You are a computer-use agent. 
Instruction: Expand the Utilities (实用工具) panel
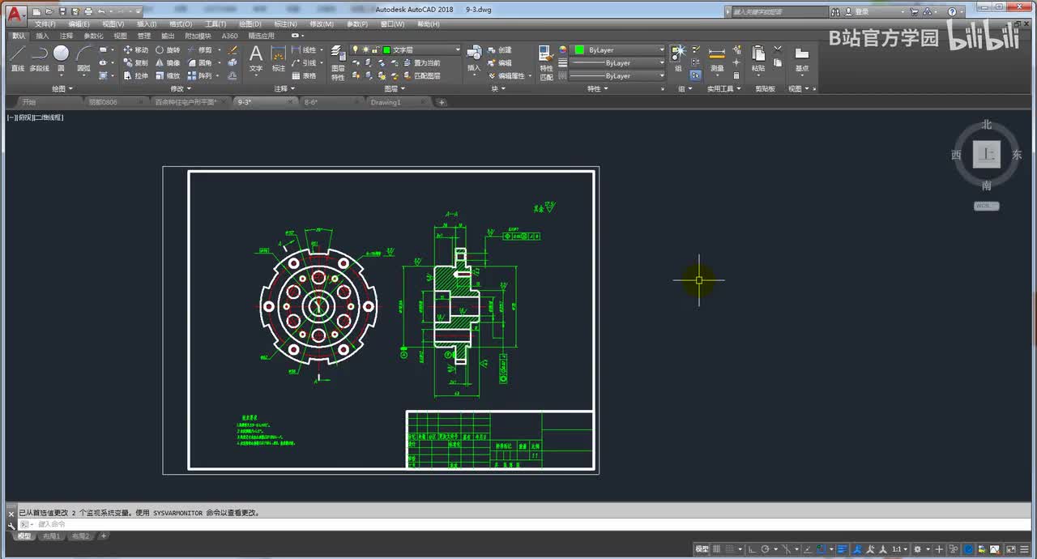[x=723, y=89]
